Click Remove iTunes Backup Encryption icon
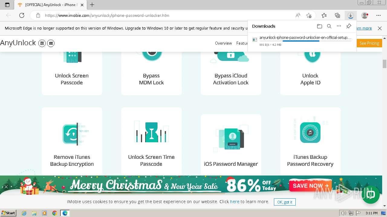The width and height of the screenshot is (387, 217). click(76, 134)
